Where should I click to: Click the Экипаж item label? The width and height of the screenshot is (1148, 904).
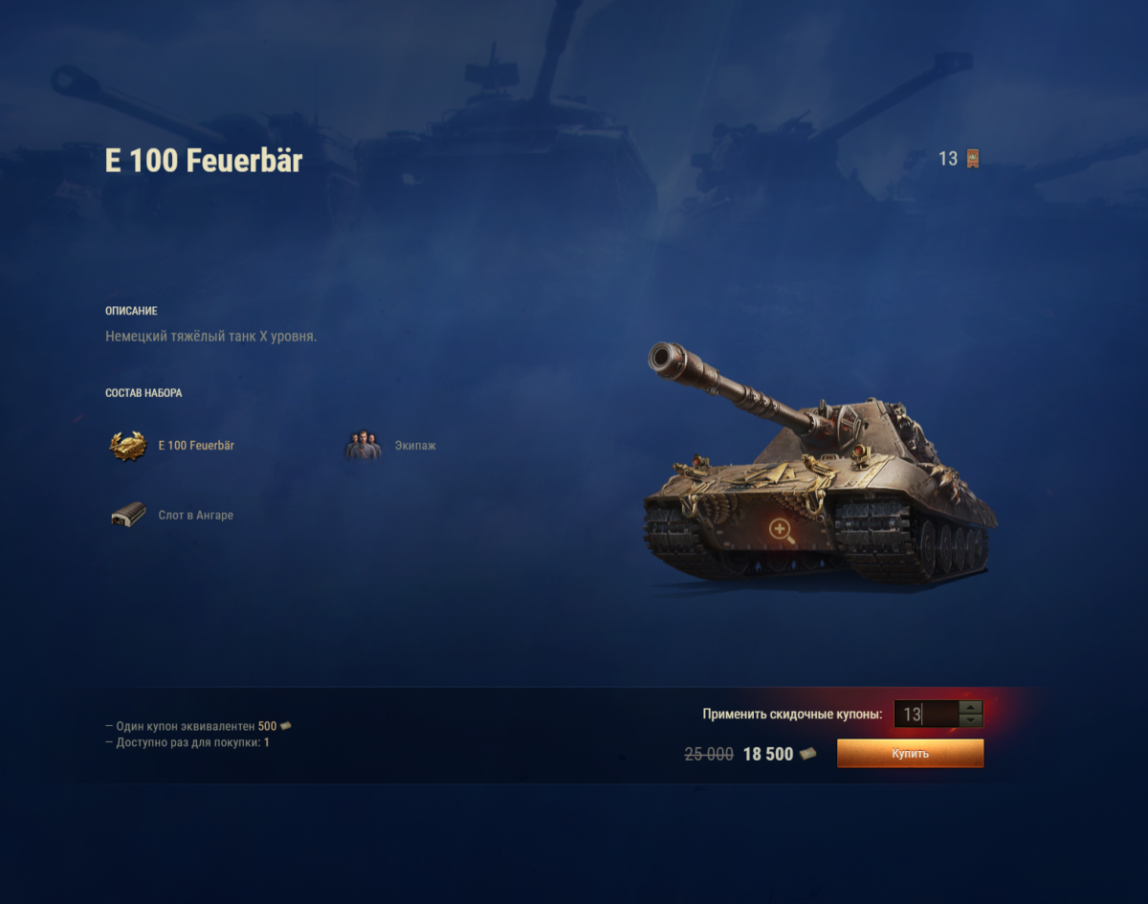pos(415,446)
